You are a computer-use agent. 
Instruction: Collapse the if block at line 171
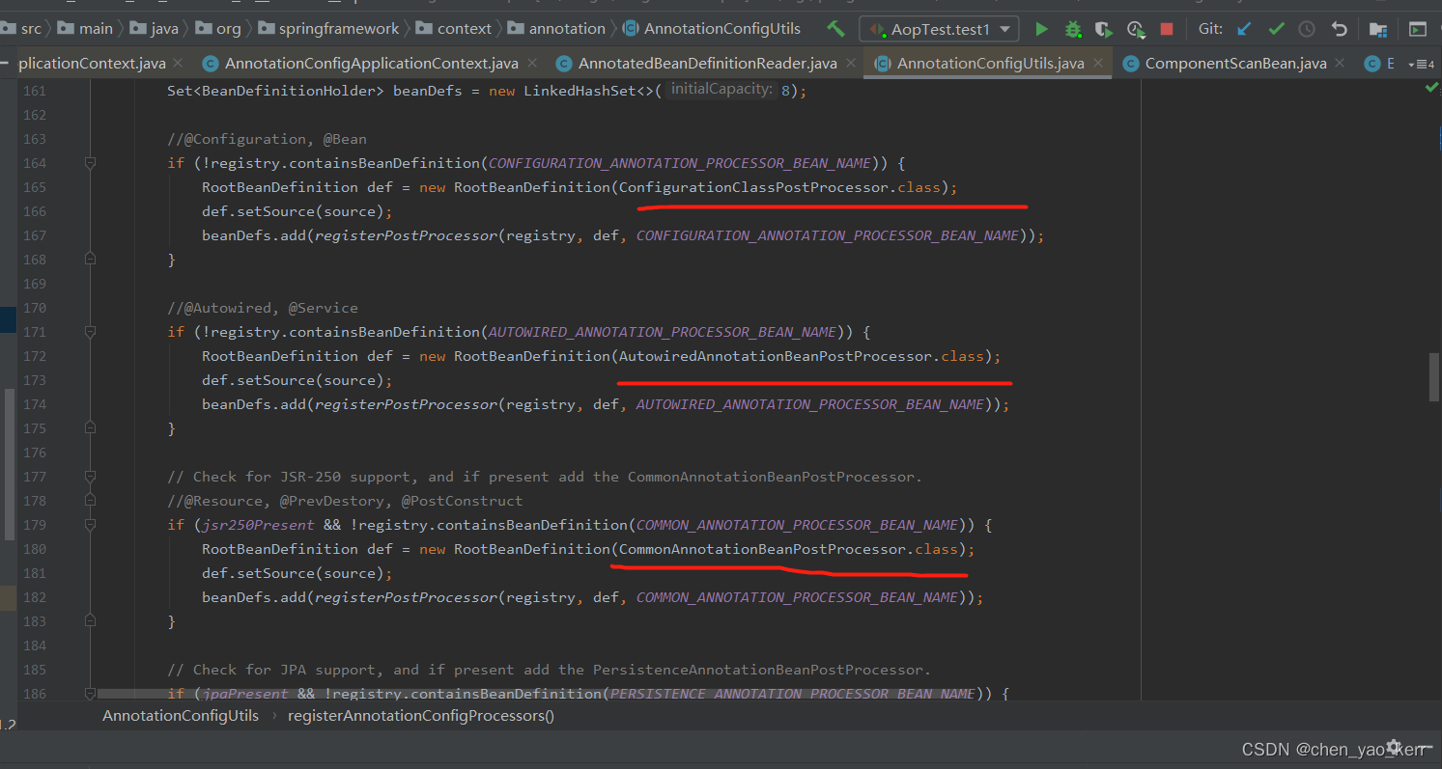90,332
